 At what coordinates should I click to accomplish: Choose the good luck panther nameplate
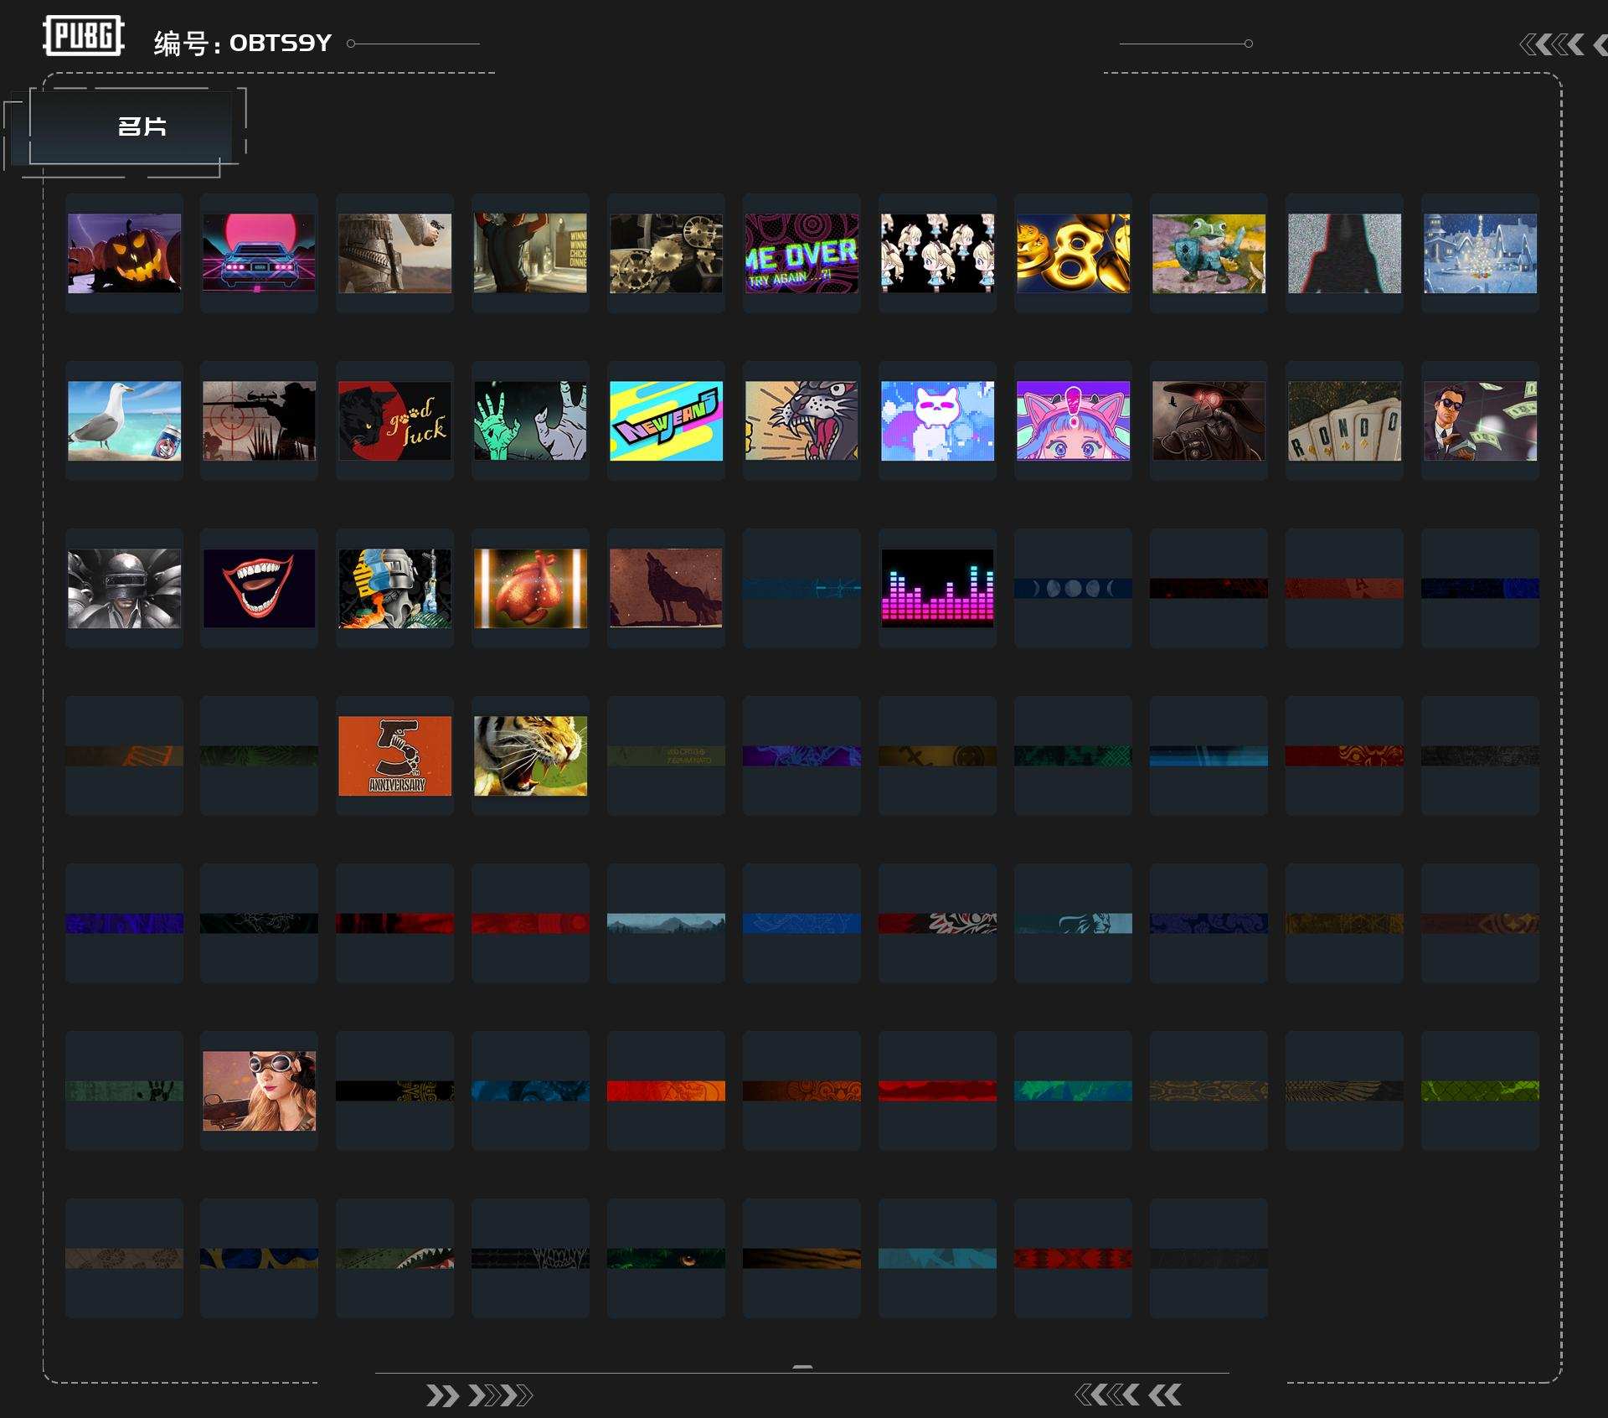tap(394, 420)
